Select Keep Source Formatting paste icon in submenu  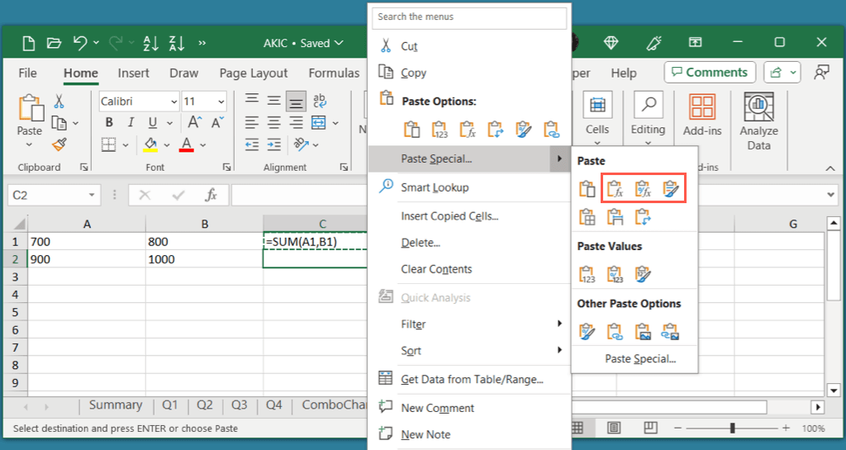pos(670,190)
